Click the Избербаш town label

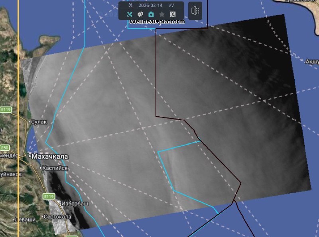(x=75, y=204)
